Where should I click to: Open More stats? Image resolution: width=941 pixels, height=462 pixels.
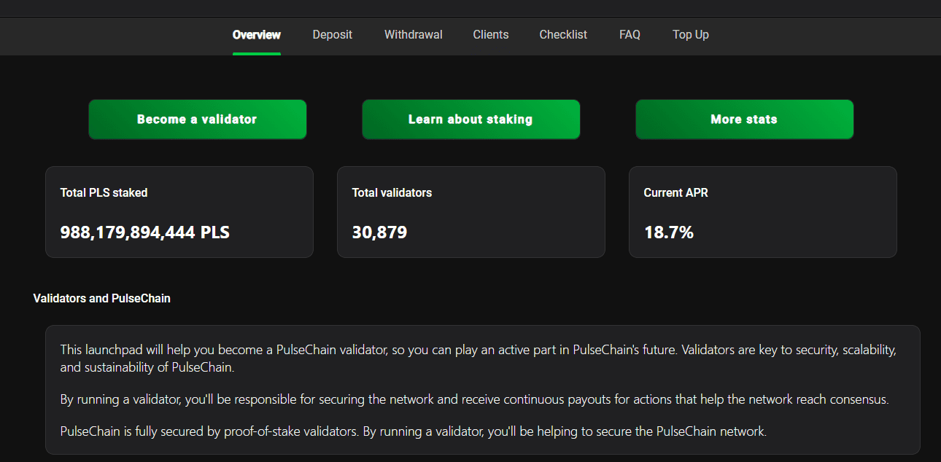pyautogui.click(x=745, y=120)
